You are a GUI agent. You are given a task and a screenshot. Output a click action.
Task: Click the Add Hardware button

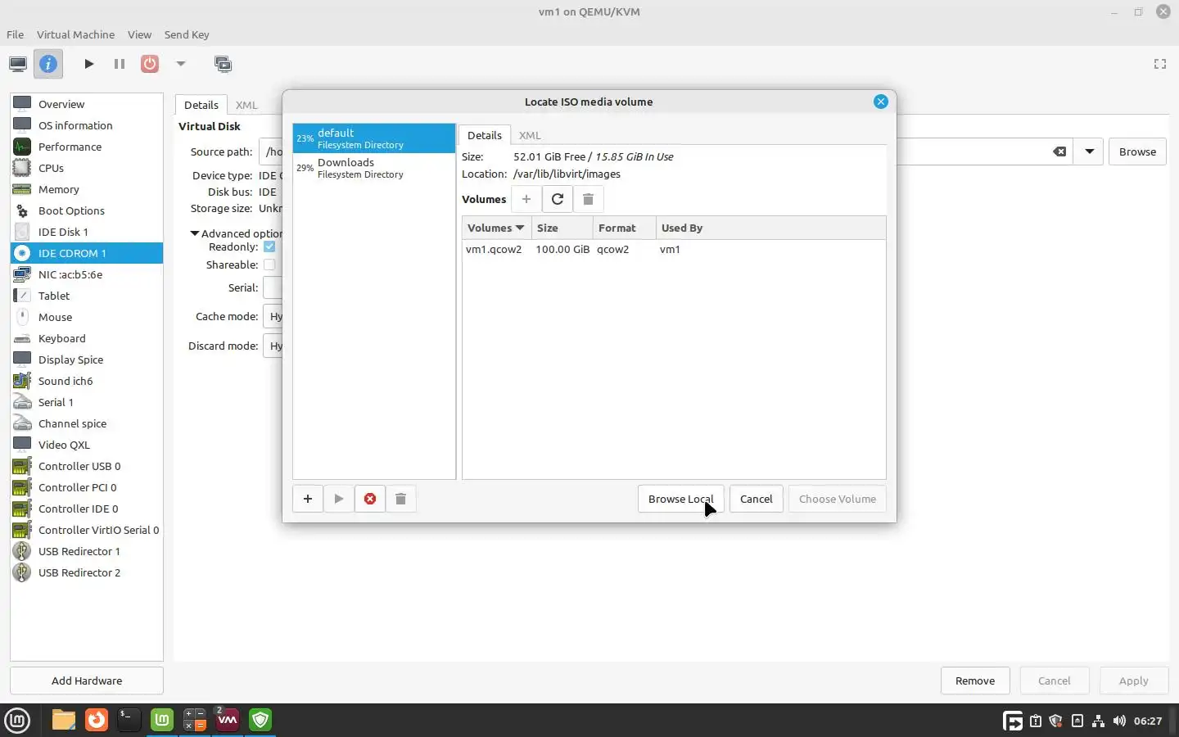click(x=87, y=680)
